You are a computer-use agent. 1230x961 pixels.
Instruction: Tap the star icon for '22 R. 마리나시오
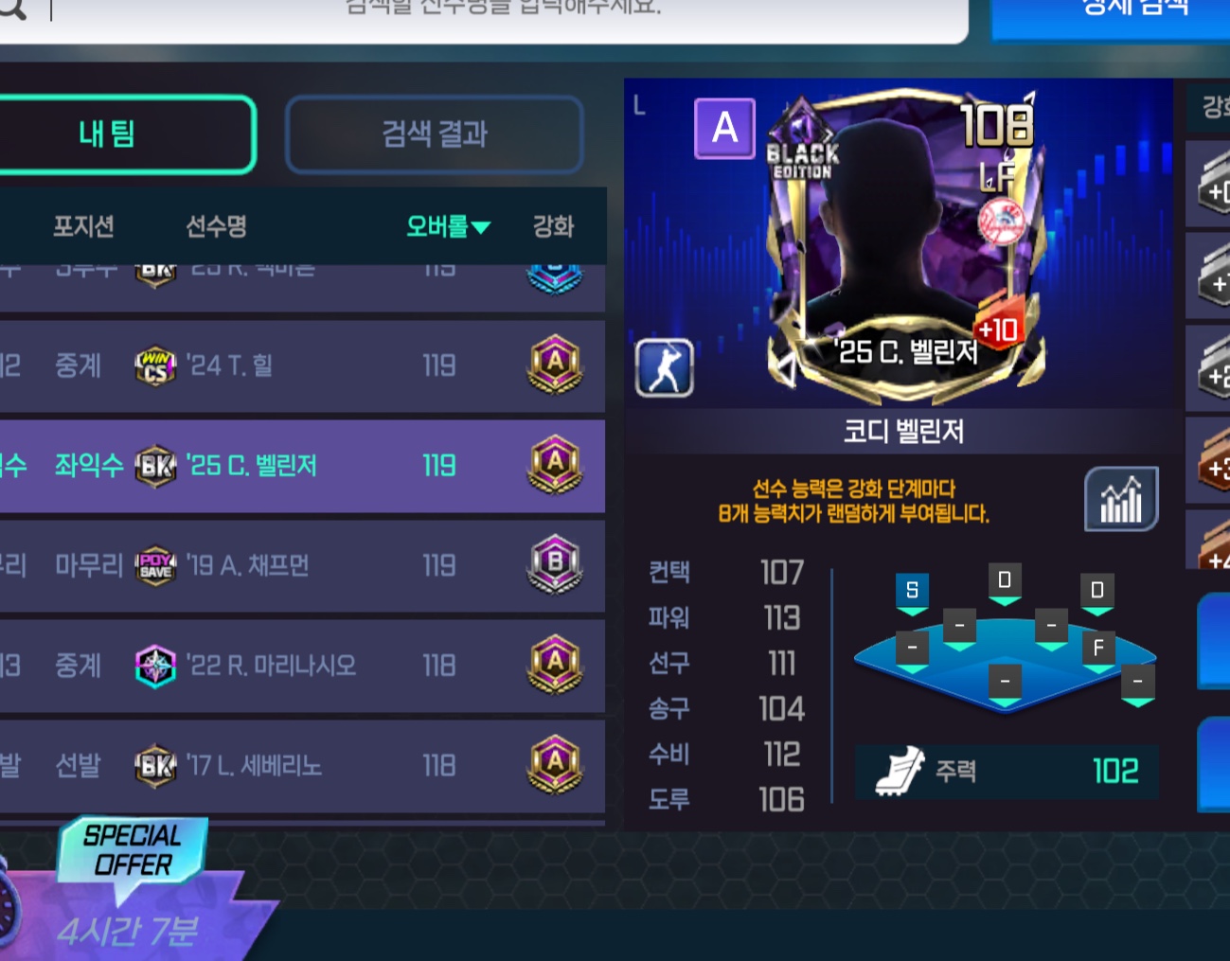click(156, 666)
